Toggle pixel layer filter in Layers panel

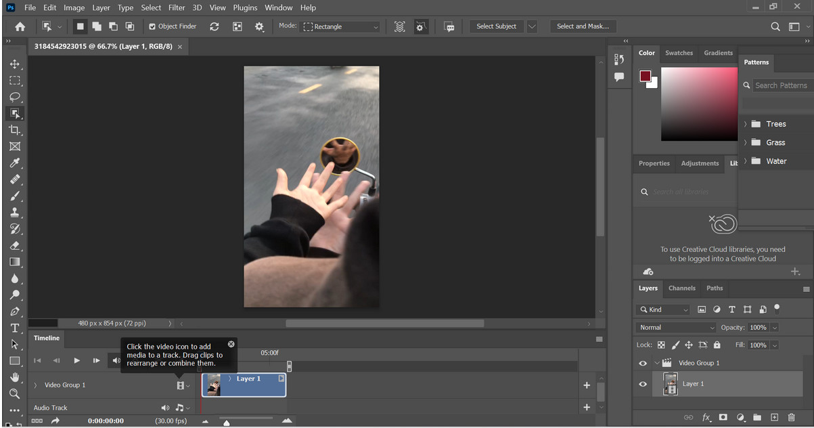[x=702, y=309]
